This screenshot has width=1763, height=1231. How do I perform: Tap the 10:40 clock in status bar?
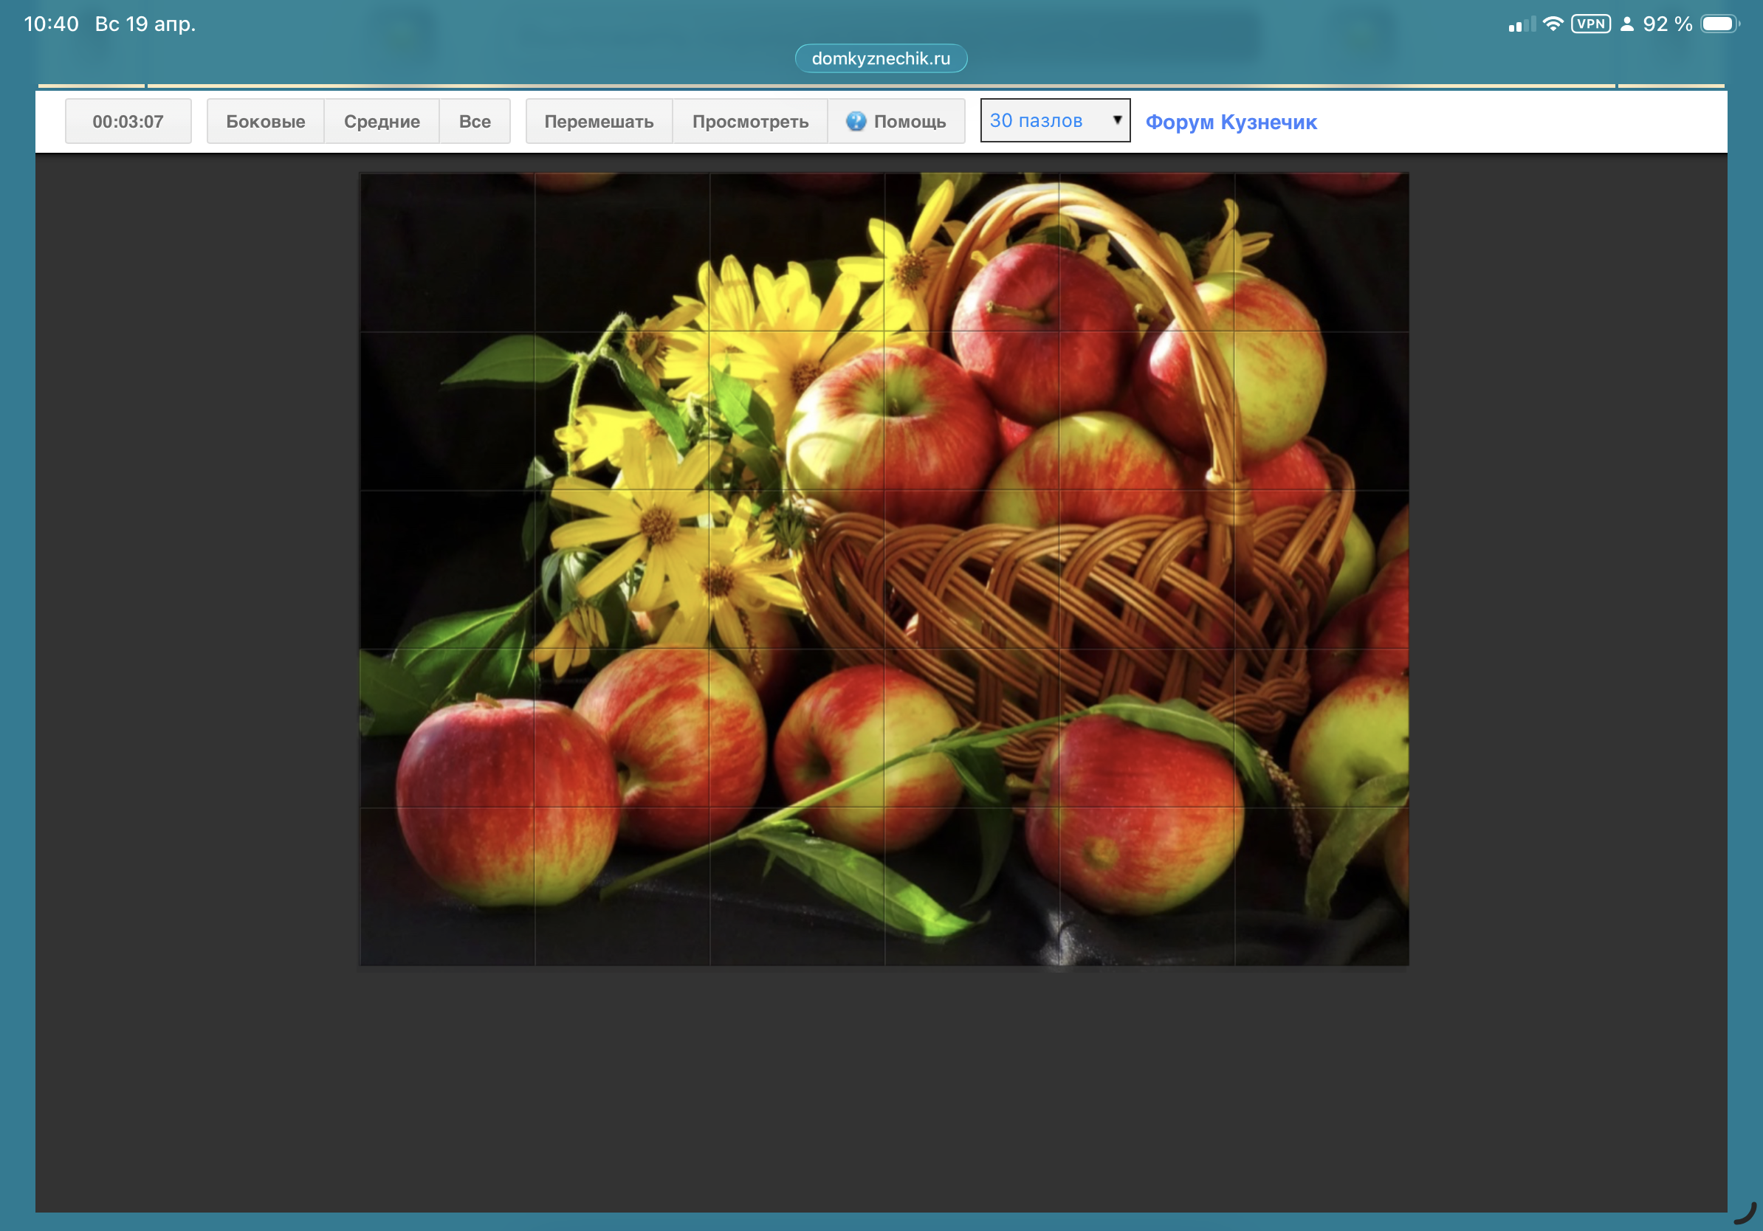click(52, 24)
